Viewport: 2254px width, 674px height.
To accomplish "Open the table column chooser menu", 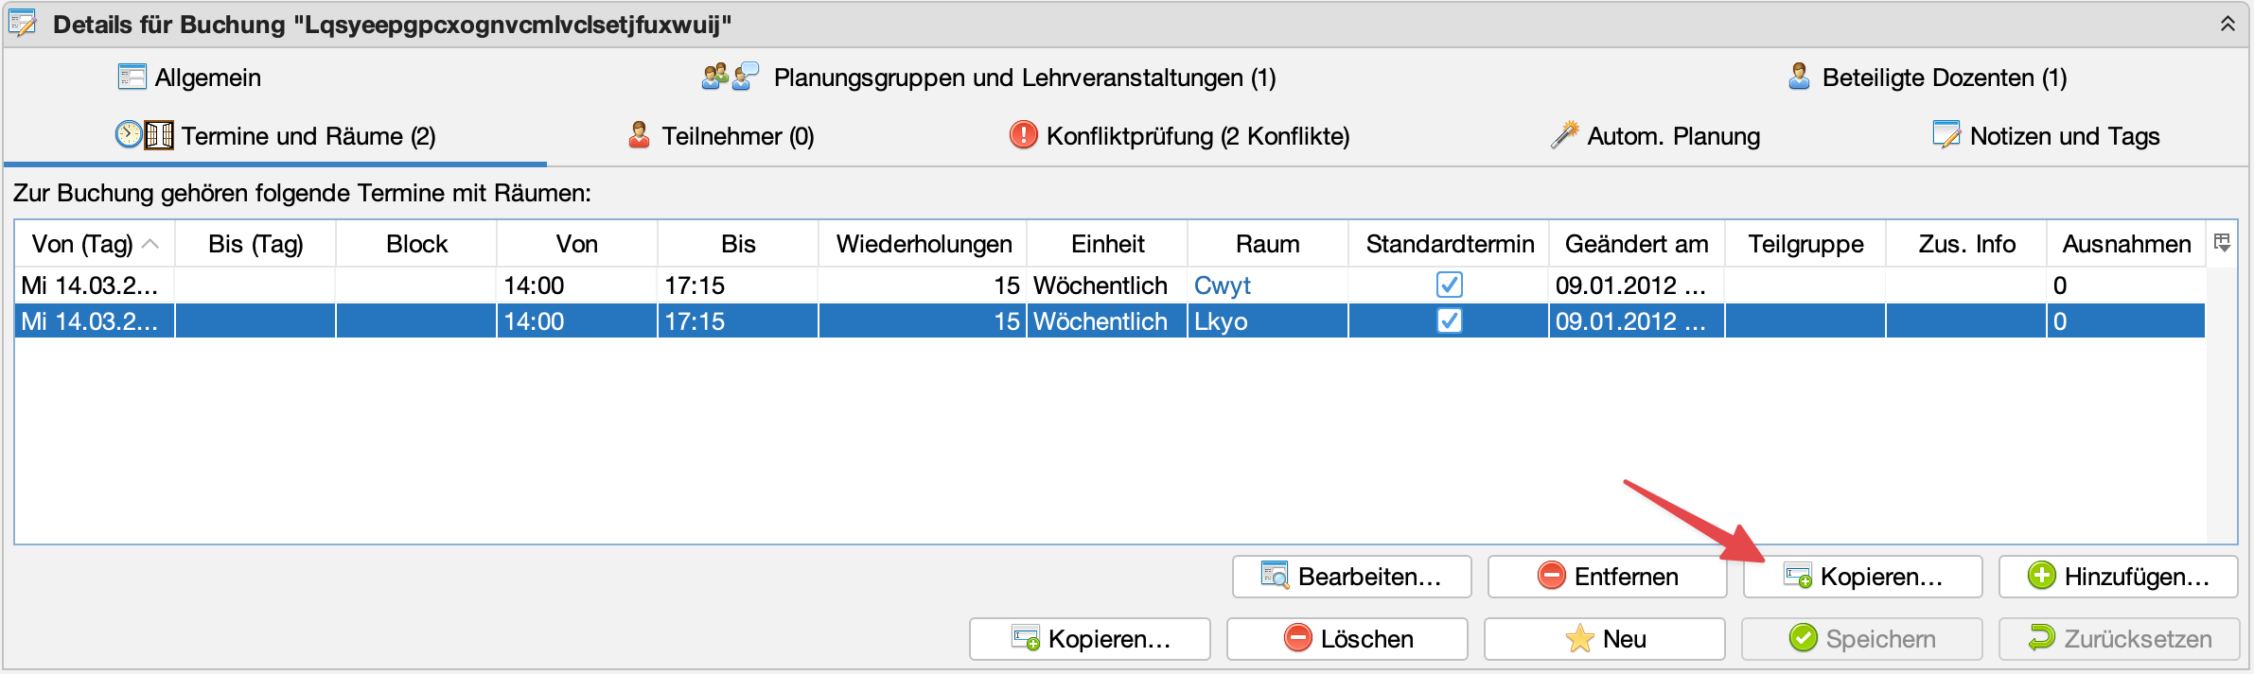I will [x=2222, y=243].
